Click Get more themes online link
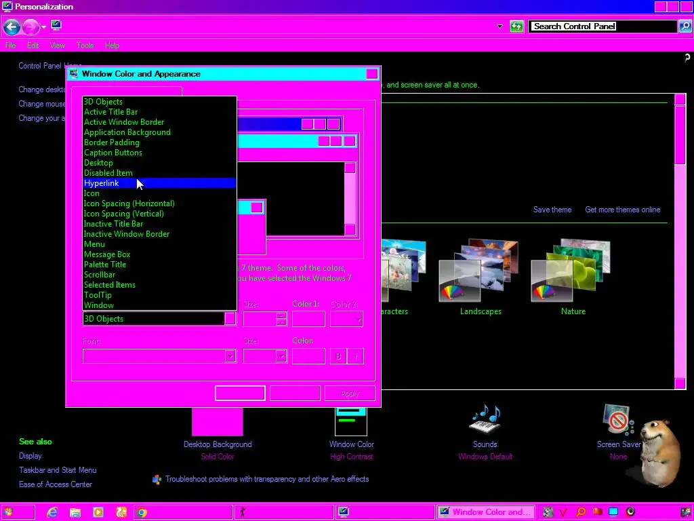 (x=622, y=210)
